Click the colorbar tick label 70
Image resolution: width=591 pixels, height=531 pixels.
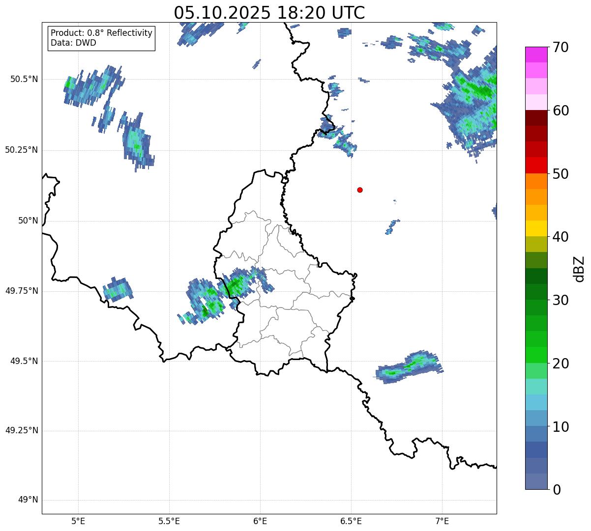(x=561, y=47)
